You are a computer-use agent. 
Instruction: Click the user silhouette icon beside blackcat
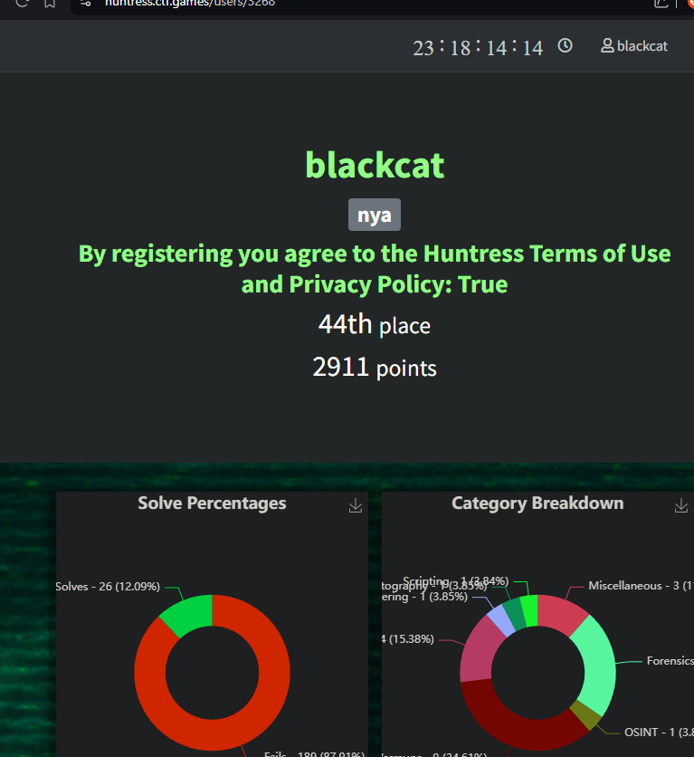click(607, 46)
